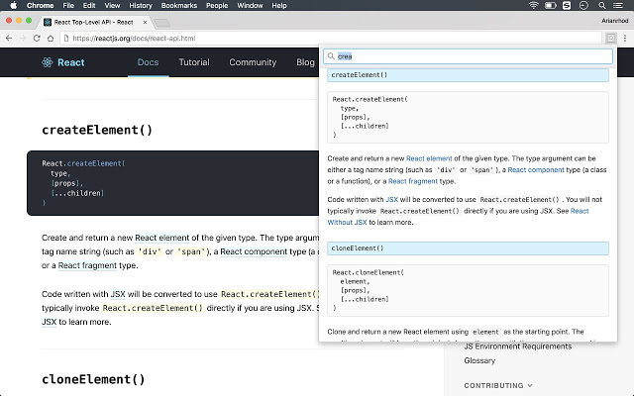Open the Help menu
The image size is (634, 396).
click(x=279, y=5)
